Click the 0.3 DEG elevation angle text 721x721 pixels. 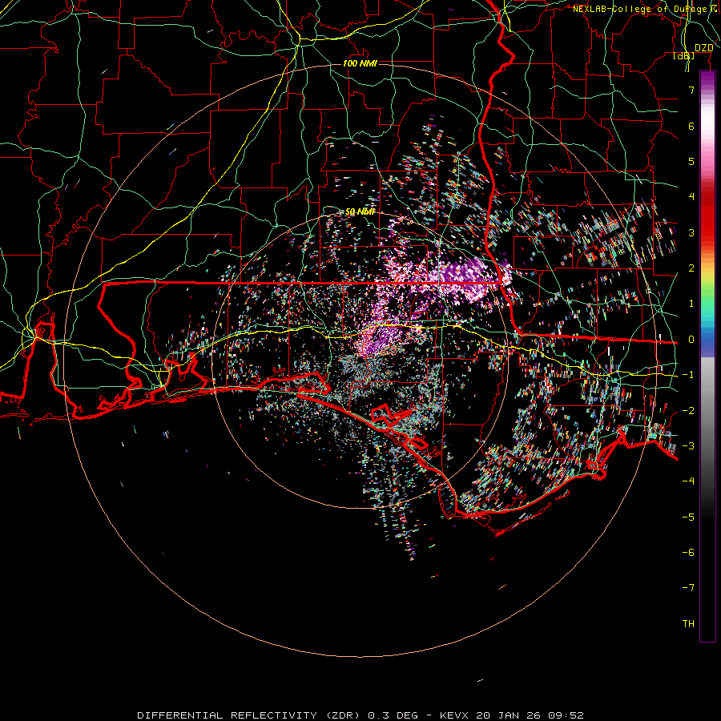pos(393,715)
